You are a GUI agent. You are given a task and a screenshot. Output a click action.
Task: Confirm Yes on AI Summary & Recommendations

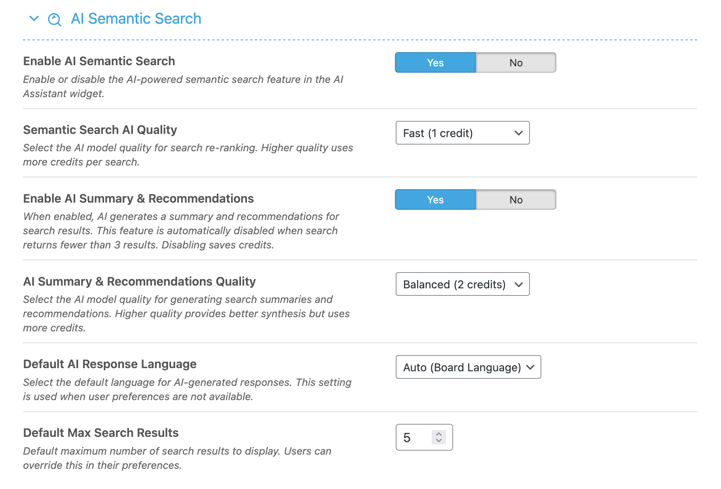click(x=434, y=200)
